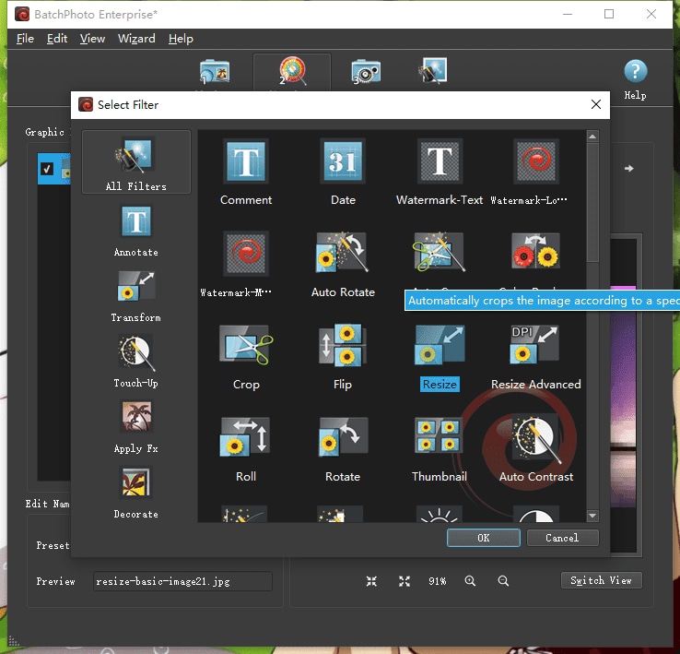Open the File menu

[25, 39]
